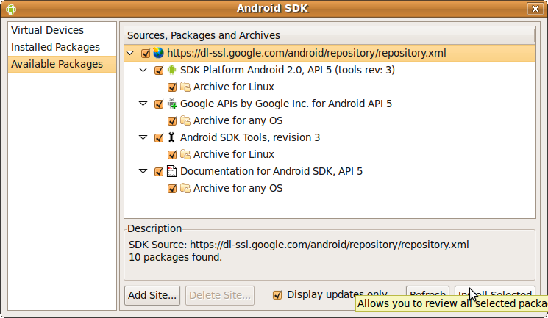The image size is (548, 318).
Task: Click the globe icon beside repository URL
Action: tap(159, 53)
